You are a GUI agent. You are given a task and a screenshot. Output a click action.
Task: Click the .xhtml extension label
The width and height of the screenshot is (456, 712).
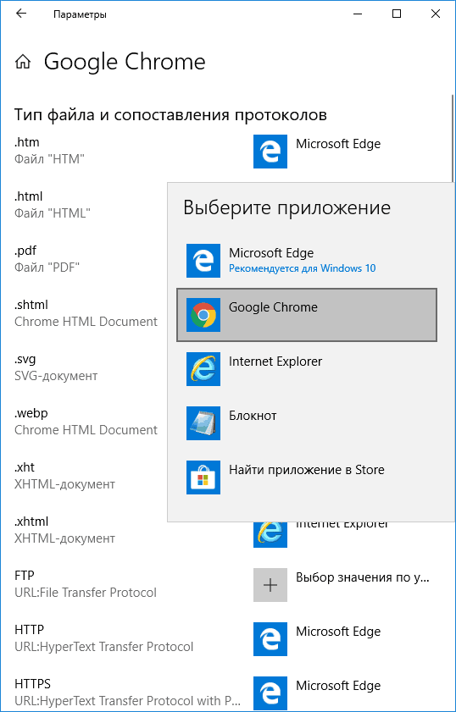[31, 522]
